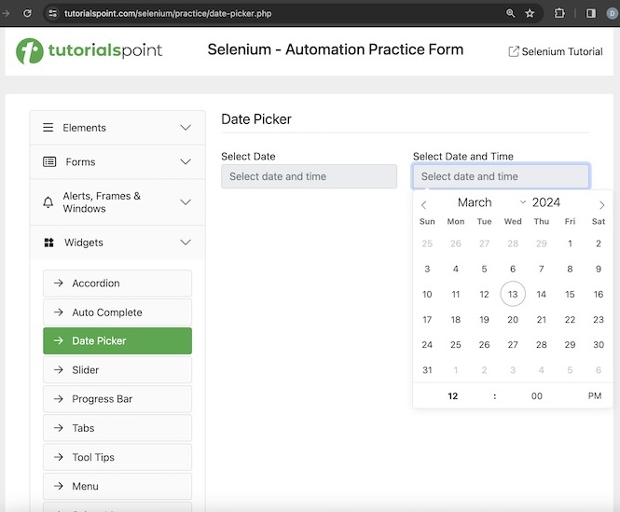Click the Alerts bell icon

(48, 202)
